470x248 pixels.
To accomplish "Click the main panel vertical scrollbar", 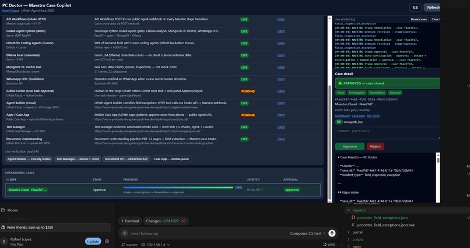I will 329,109.
